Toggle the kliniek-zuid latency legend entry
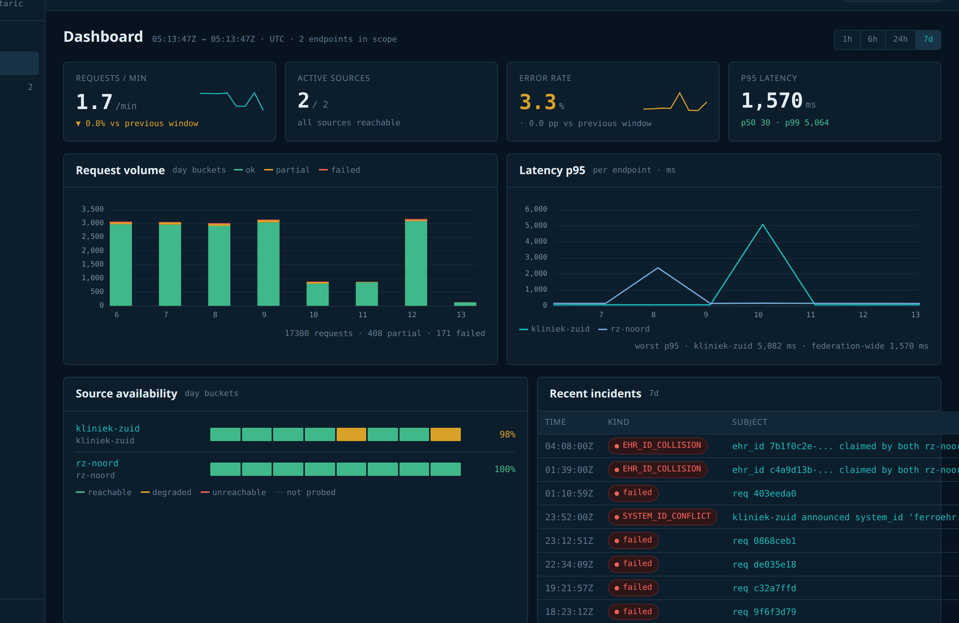This screenshot has width=959, height=623. (x=554, y=329)
